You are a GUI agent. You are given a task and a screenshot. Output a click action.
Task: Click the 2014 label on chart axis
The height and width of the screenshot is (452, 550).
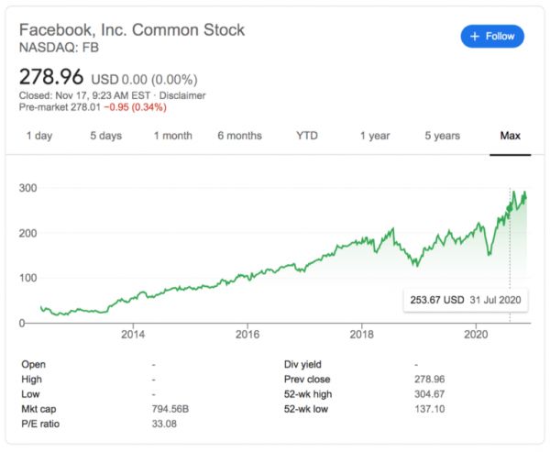133,336
